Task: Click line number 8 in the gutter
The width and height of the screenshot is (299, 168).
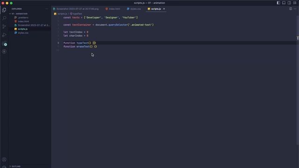Action: point(58,43)
